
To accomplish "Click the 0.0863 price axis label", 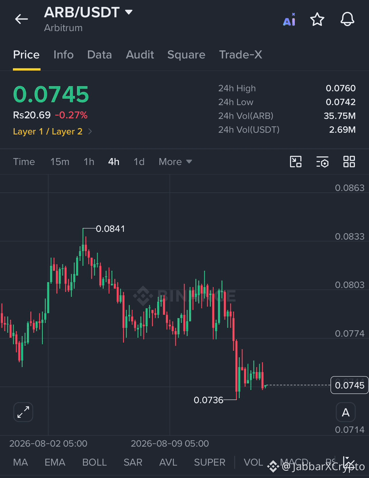I will click(349, 188).
